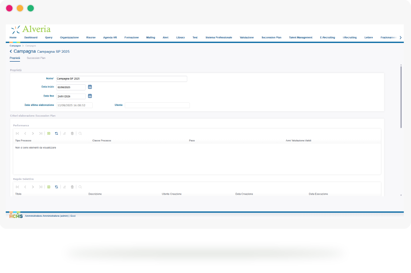Refresh the Performance table

point(56,133)
